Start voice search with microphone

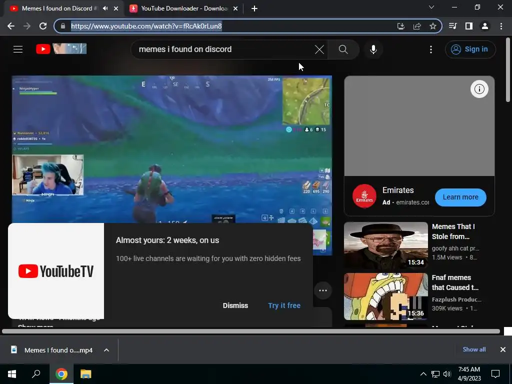tap(373, 49)
